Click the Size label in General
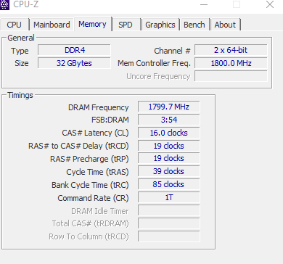 pyautogui.click(x=22, y=63)
